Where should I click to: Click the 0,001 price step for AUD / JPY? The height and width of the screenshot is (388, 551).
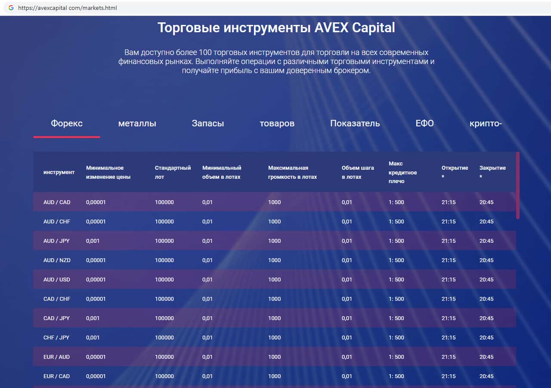[x=93, y=241]
